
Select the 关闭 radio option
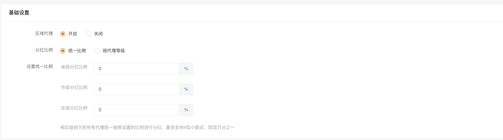point(88,34)
